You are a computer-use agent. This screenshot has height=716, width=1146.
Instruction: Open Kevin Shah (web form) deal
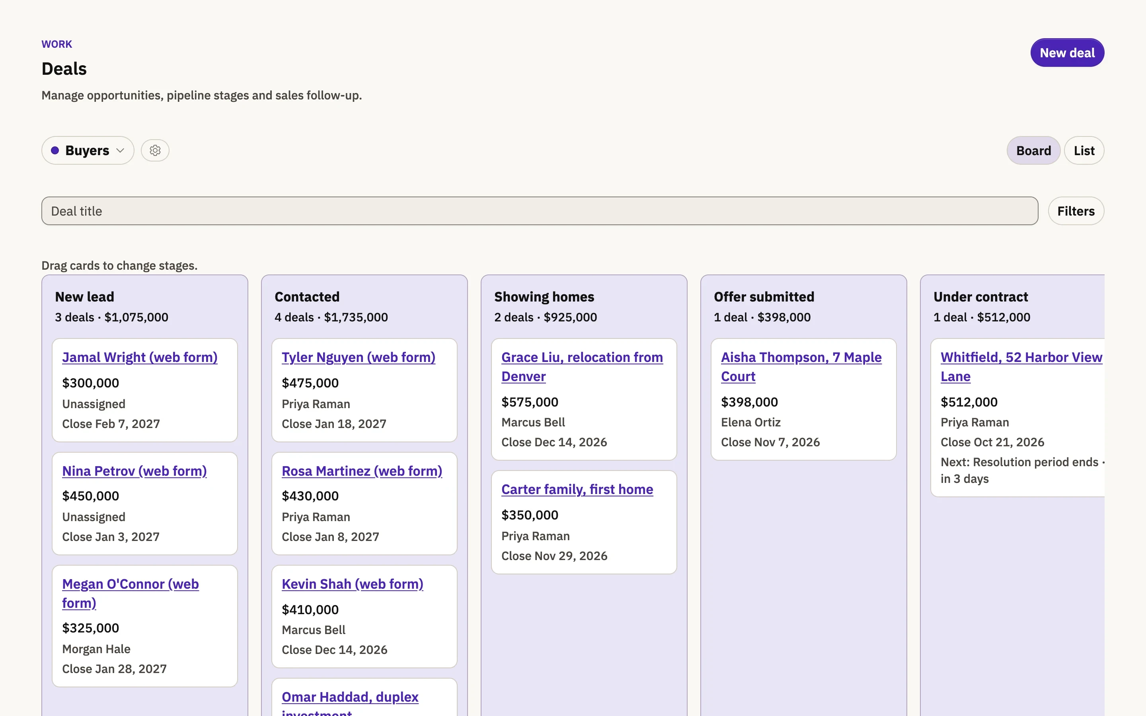tap(352, 584)
